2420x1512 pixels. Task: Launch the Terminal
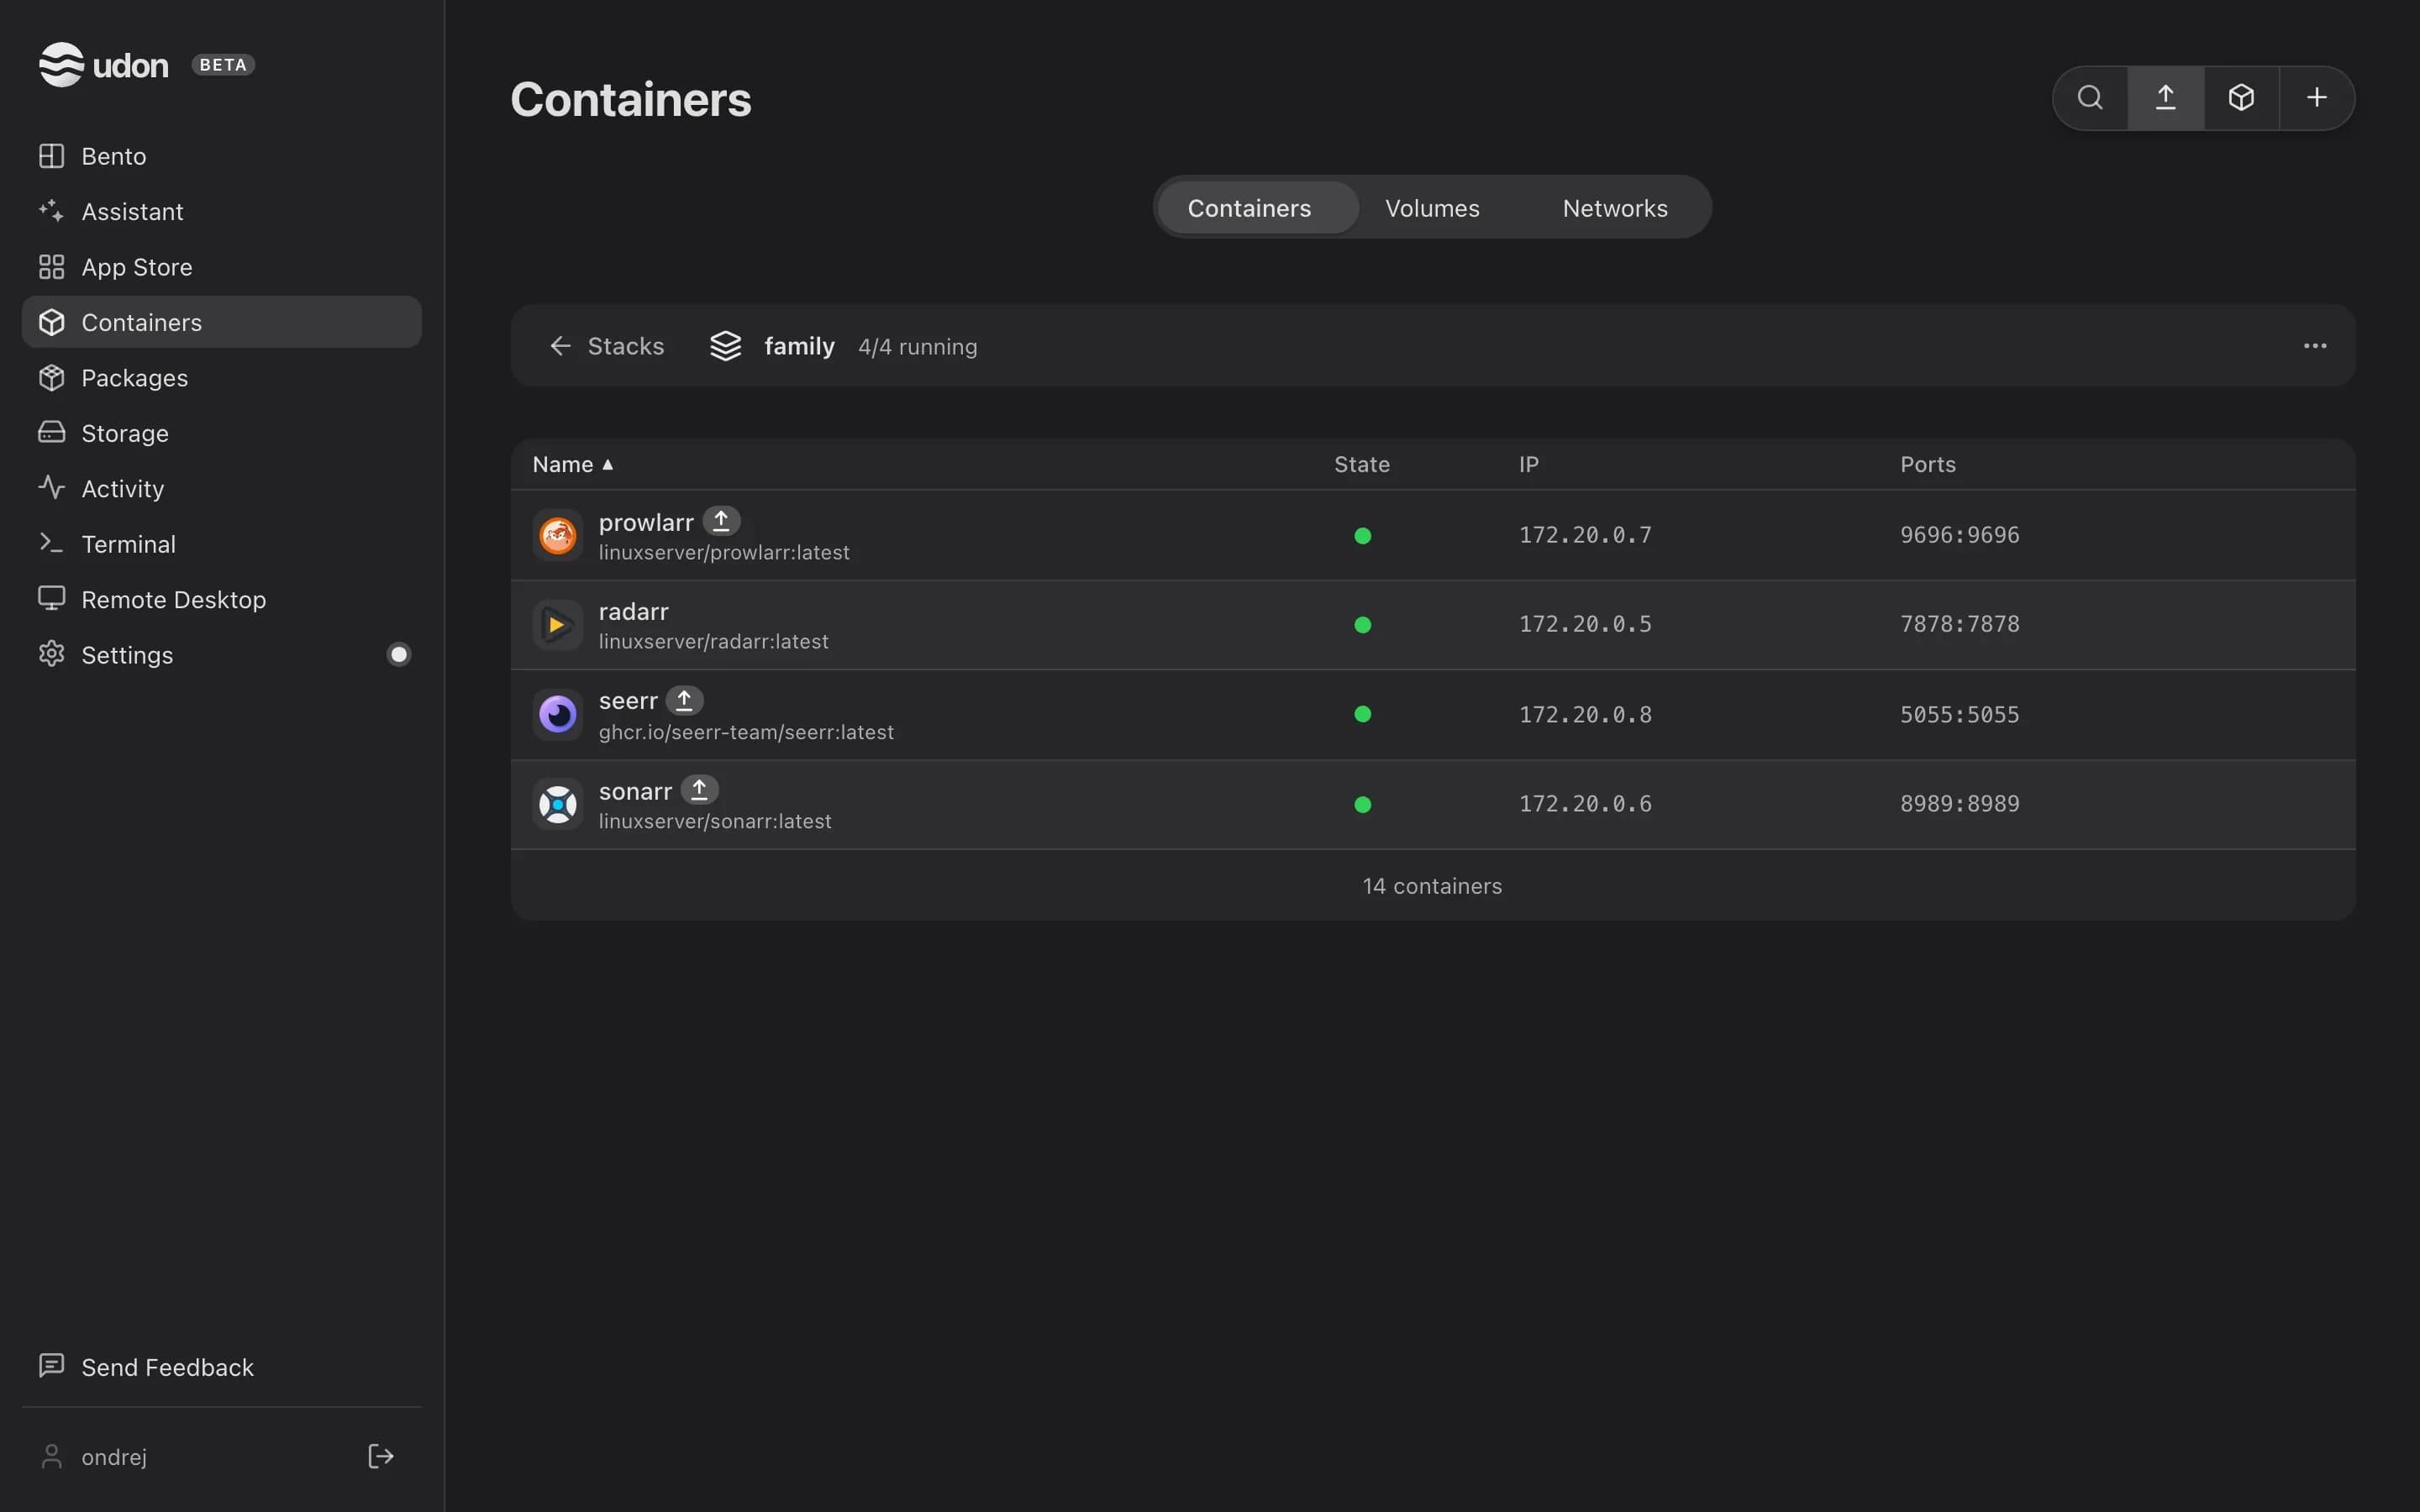221,544
